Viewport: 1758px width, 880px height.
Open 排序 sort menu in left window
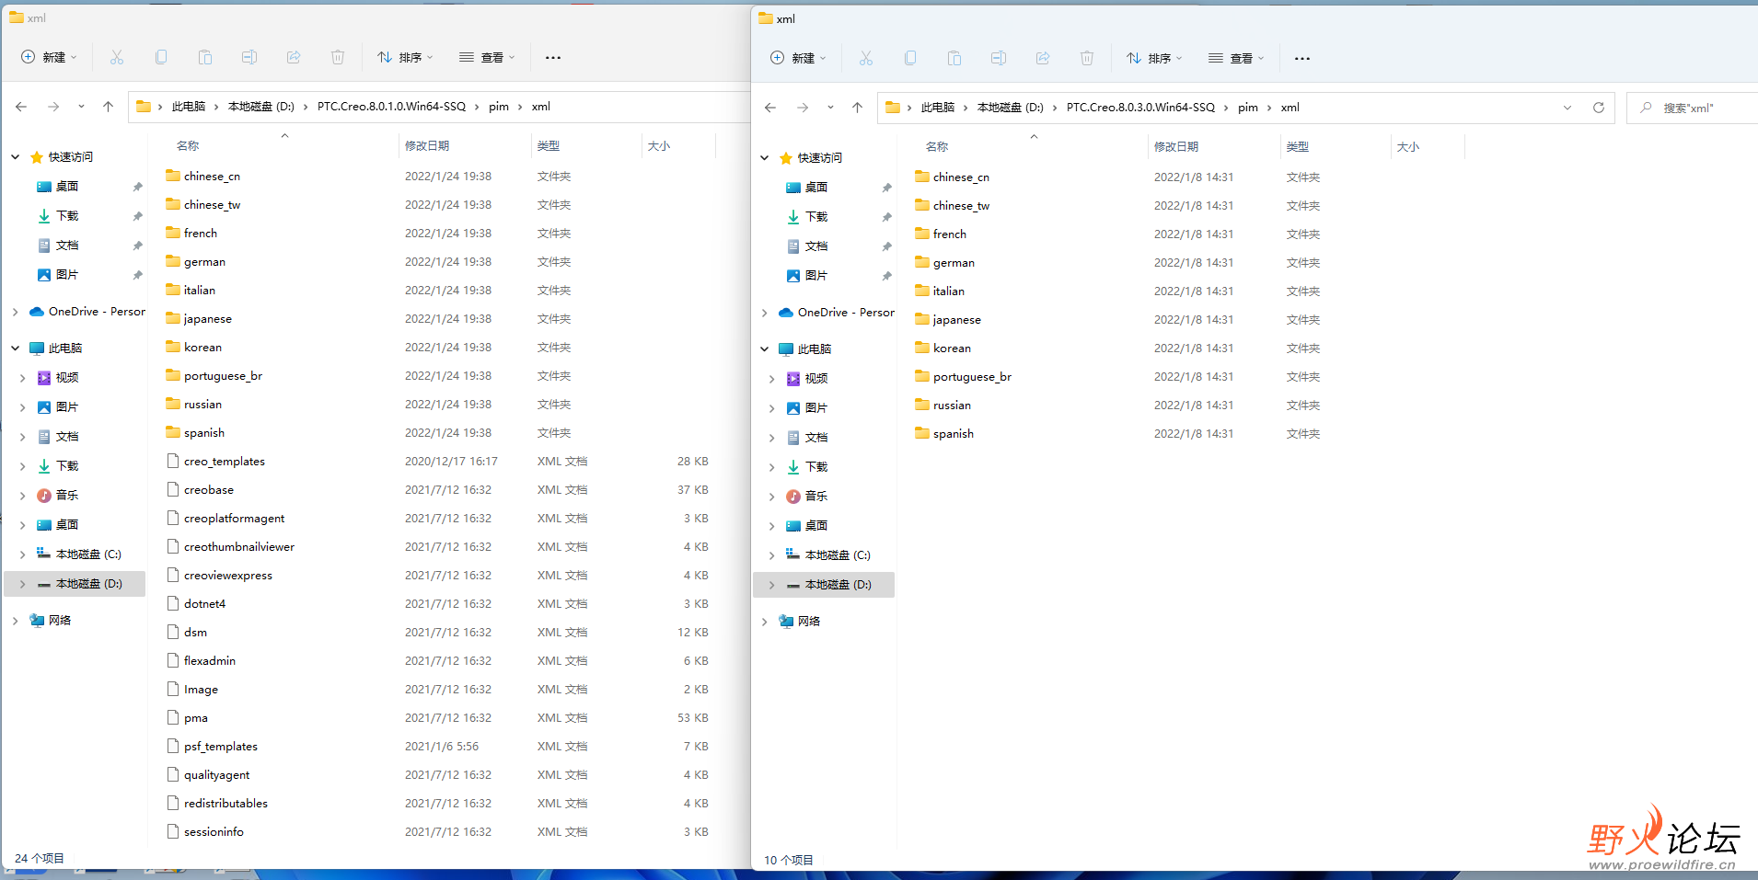(x=405, y=57)
